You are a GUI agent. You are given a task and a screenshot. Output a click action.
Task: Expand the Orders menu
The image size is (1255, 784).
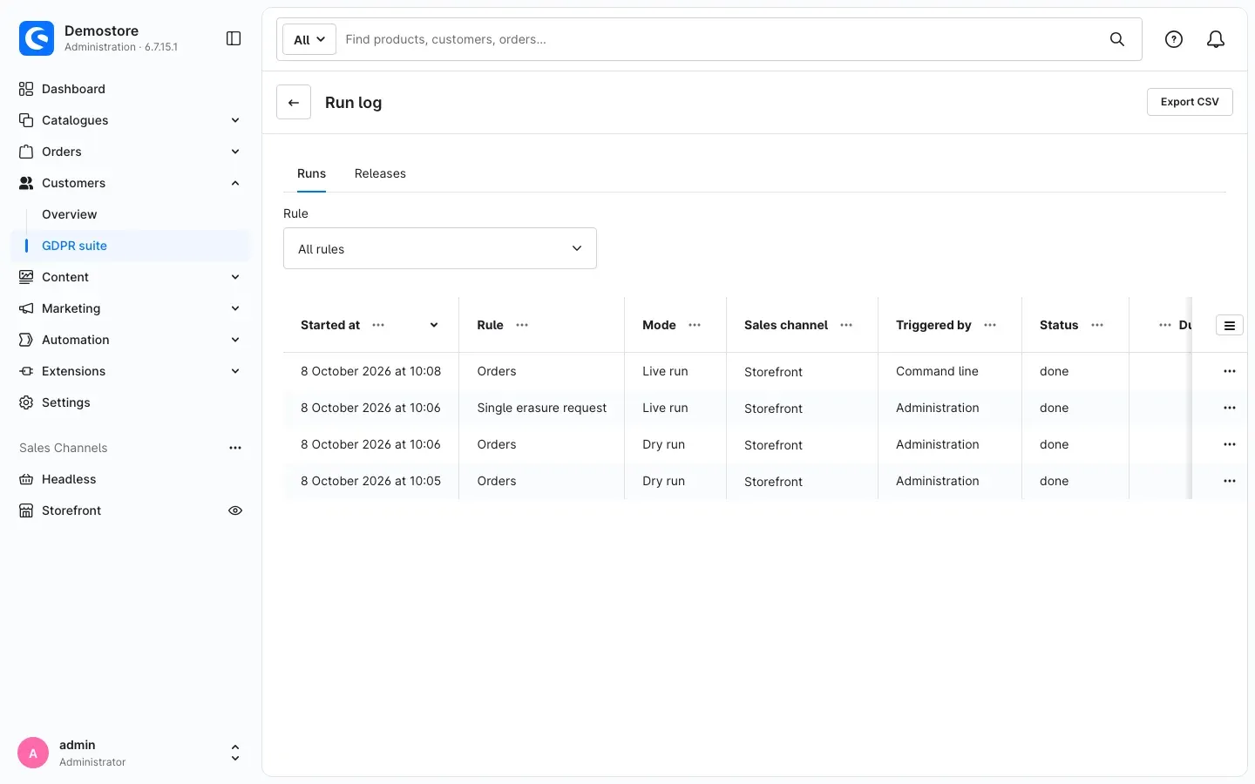tap(235, 152)
